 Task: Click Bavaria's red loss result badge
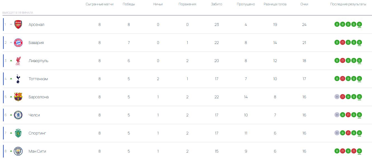pyautogui.click(x=343, y=42)
